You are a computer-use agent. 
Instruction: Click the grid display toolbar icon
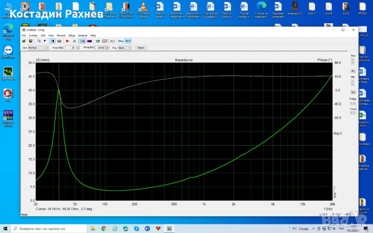click(x=59, y=41)
